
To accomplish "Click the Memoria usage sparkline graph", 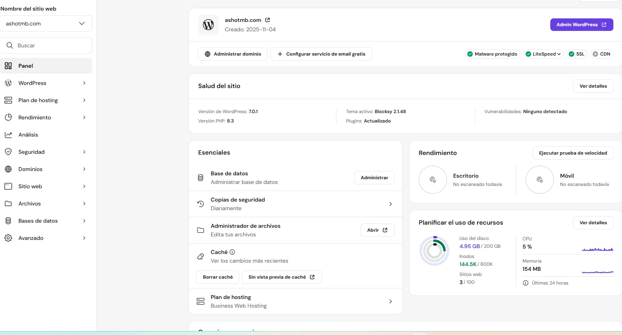I will pyautogui.click(x=597, y=272).
